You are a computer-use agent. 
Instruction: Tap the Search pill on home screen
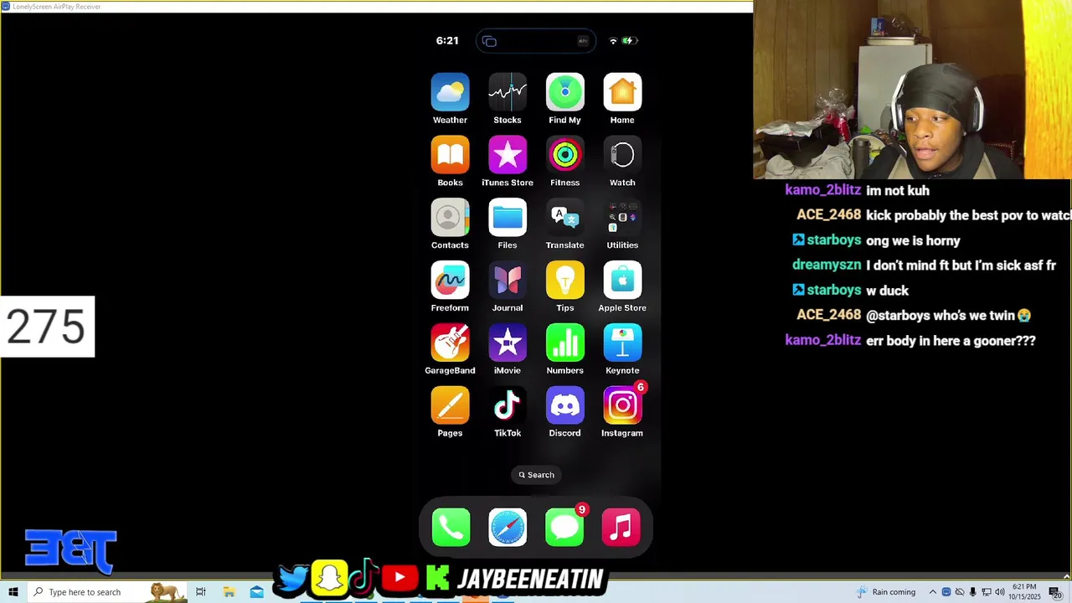coord(536,475)
